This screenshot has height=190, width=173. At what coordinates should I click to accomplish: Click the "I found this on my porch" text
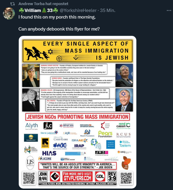click(x=57, y=17)
